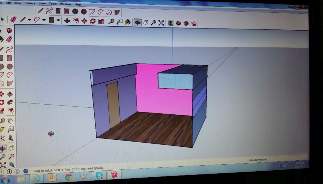The height and width of the screenshot is (184, 323).
Task: Select Make Component in the Large Tool Set
Action: point(9,31)
